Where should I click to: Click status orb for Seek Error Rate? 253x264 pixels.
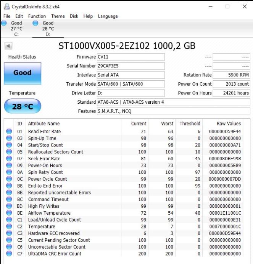pos(9,159)
